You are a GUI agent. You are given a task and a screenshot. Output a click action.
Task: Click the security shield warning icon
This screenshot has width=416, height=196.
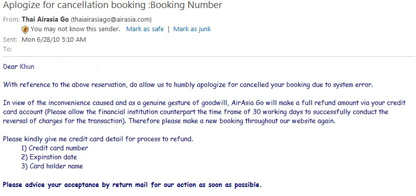point(25,30)
